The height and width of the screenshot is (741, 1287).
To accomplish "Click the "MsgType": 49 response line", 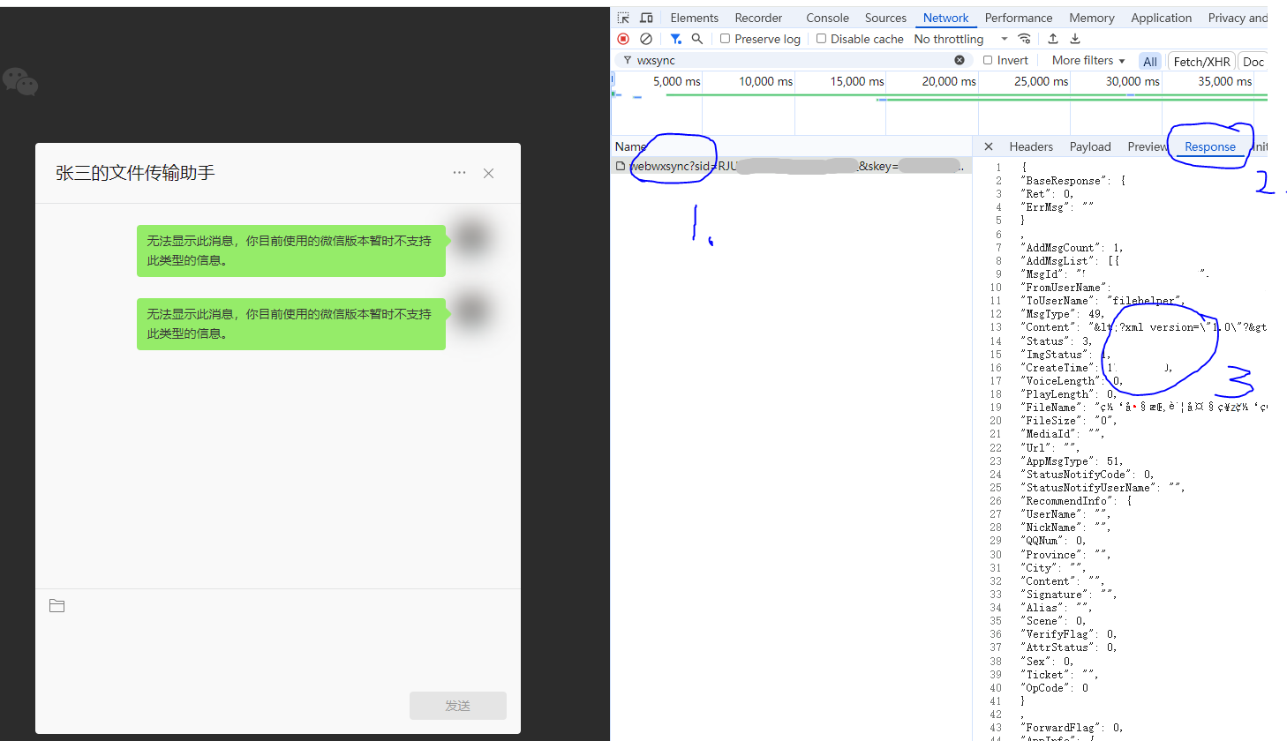I will coord(1064,314).
